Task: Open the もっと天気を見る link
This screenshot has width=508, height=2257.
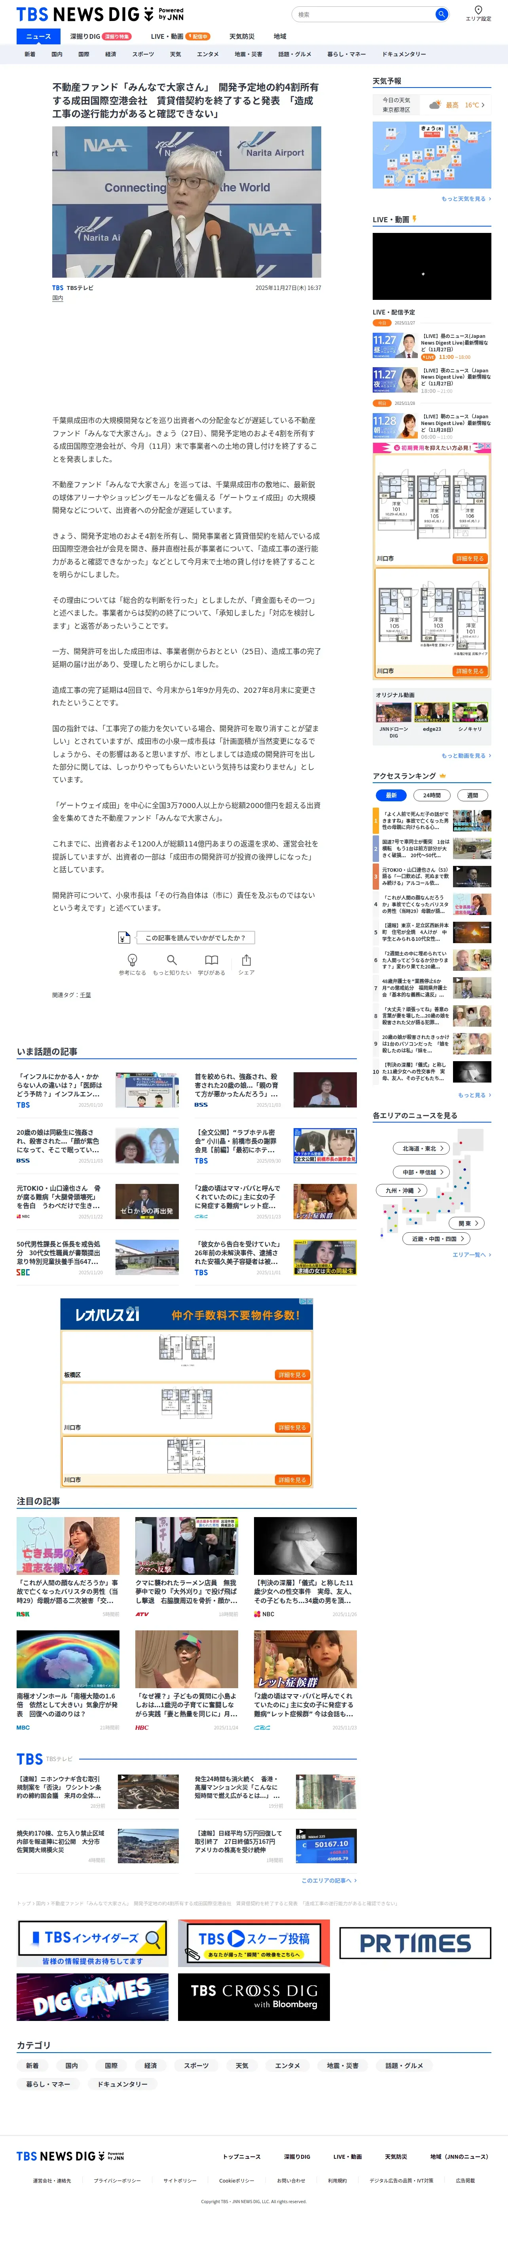Action: pyautogui.click(x=466, y=199)
